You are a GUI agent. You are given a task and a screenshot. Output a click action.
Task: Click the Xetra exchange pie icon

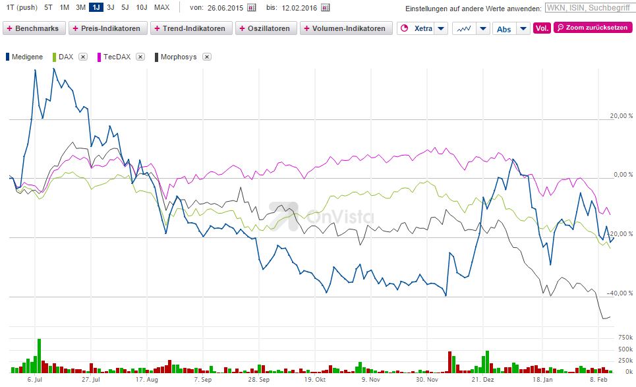pos(405,28)
